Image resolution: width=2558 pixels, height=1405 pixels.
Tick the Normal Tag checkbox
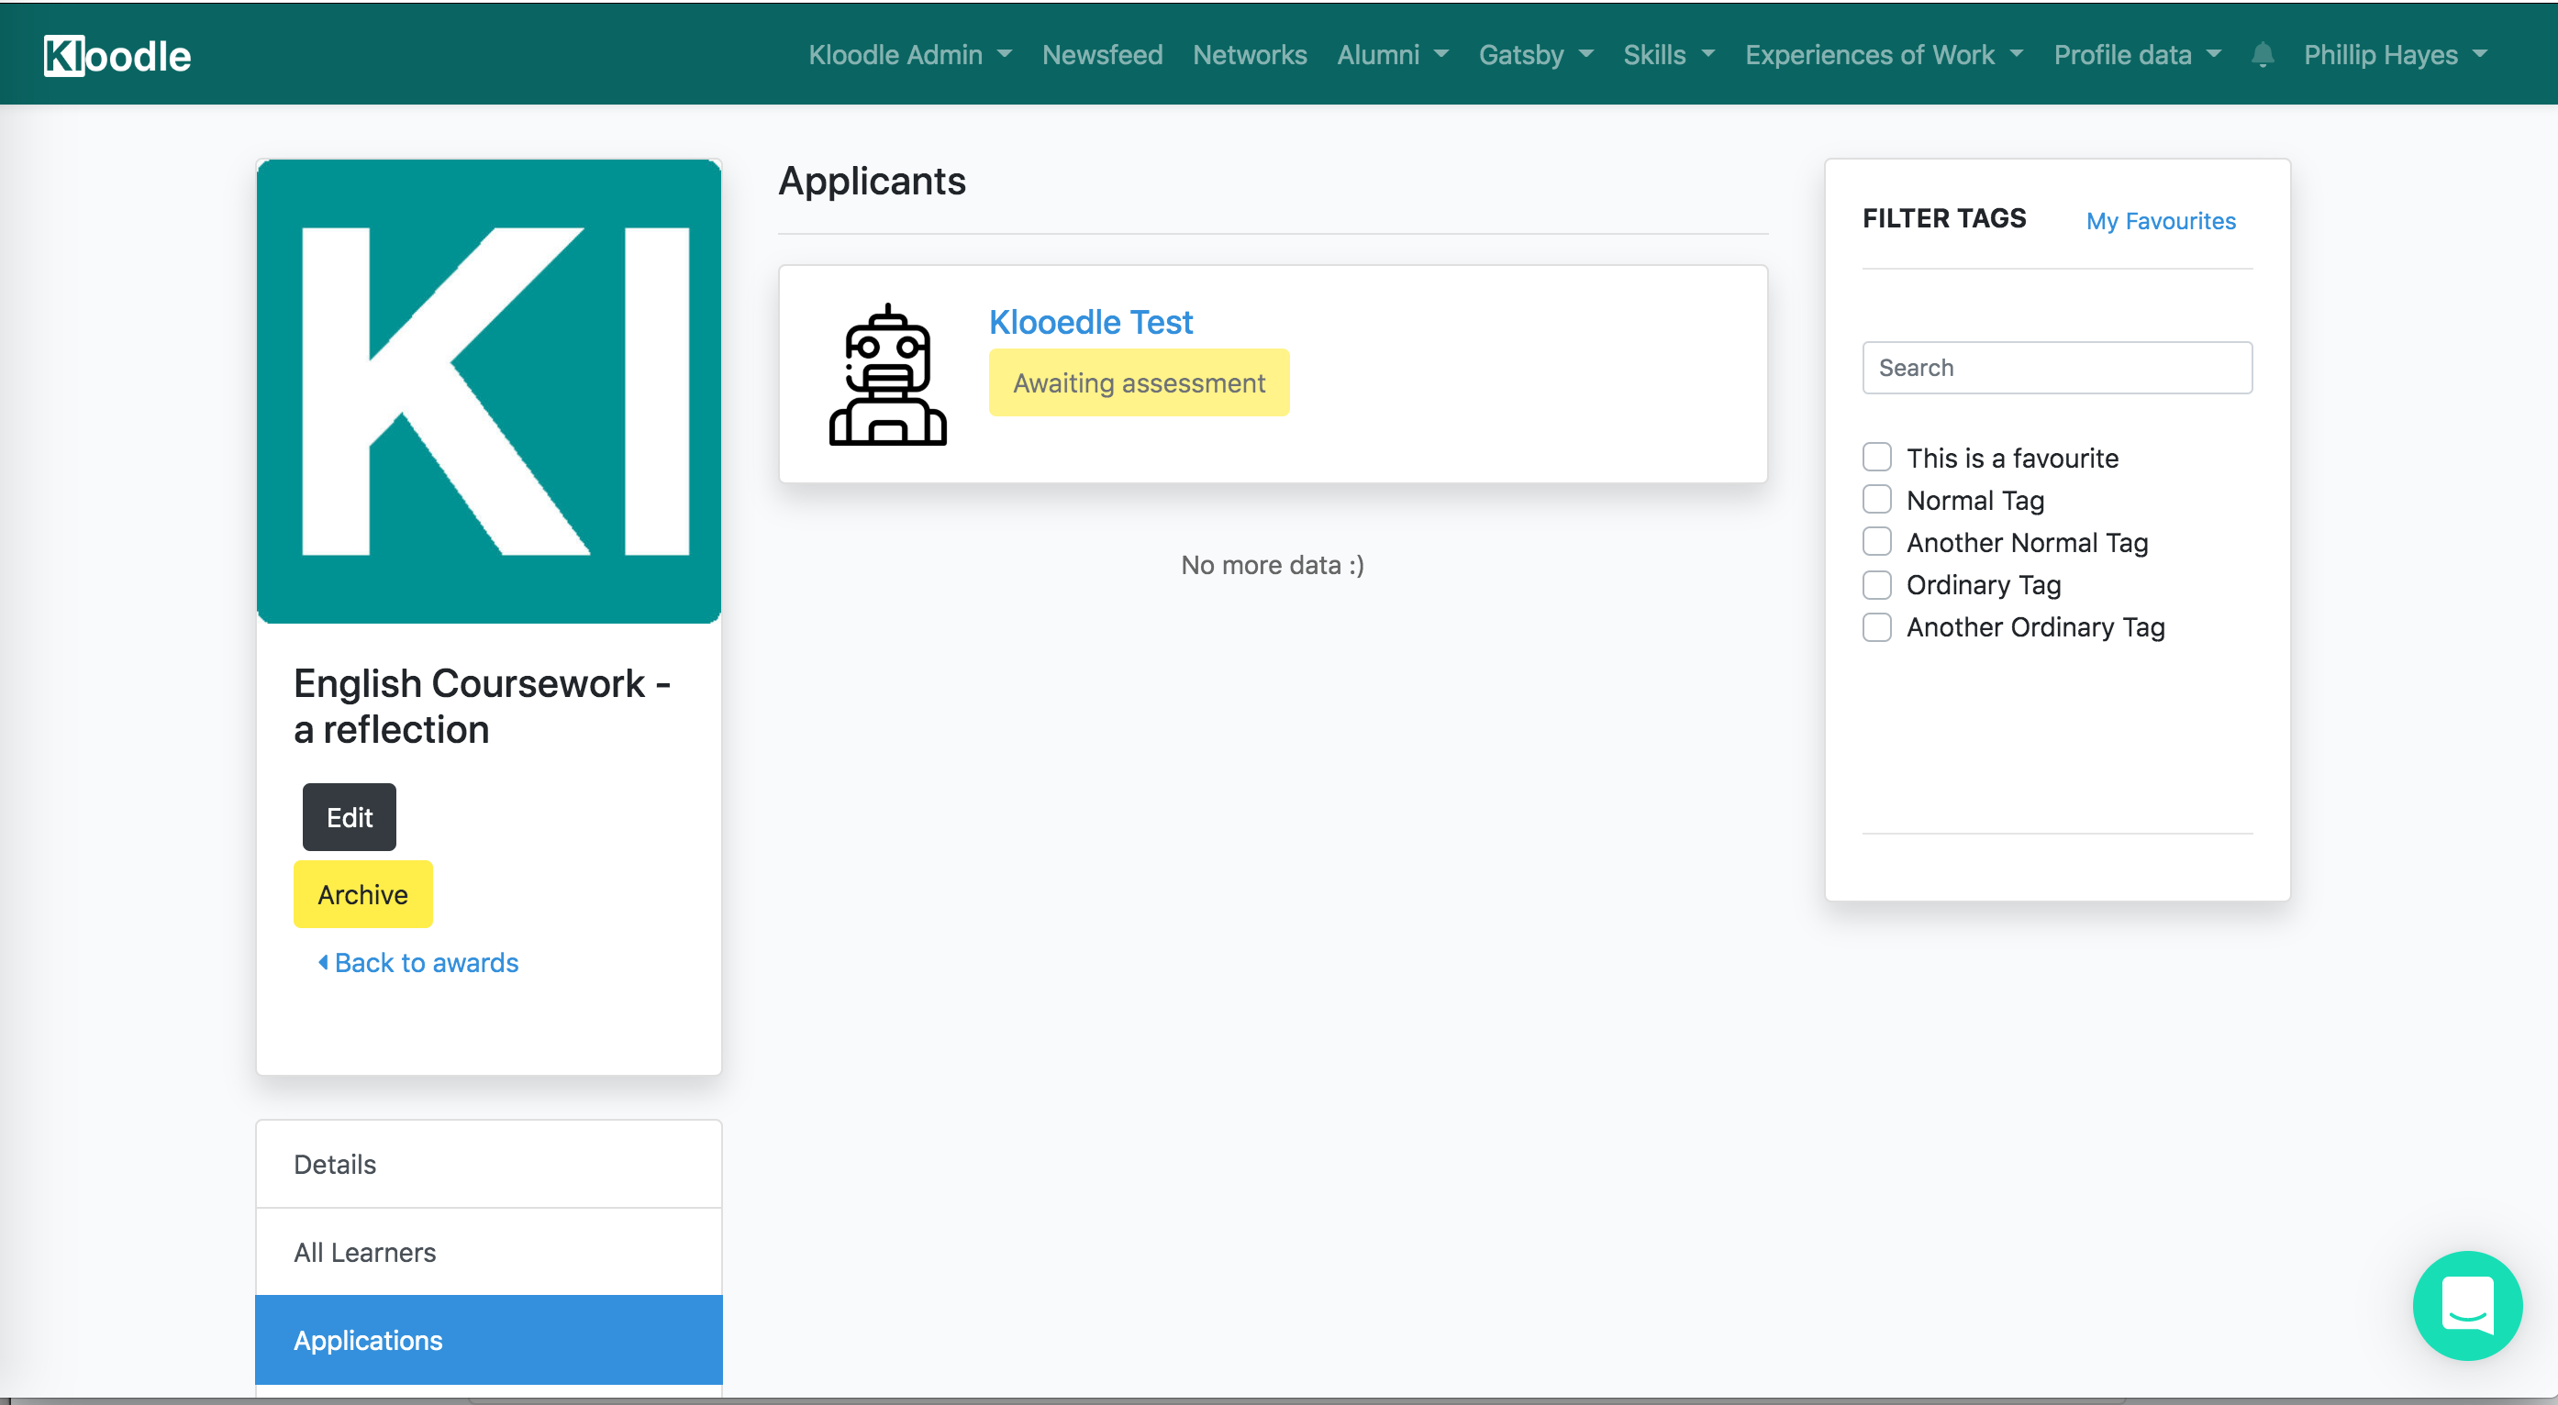[1877, 500]
